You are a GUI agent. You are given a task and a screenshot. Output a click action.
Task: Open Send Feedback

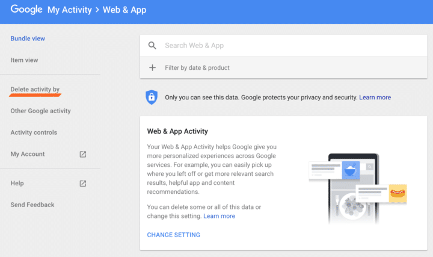coord(32,205)
